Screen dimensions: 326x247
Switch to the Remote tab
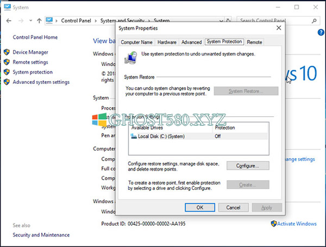pos(254,42)
